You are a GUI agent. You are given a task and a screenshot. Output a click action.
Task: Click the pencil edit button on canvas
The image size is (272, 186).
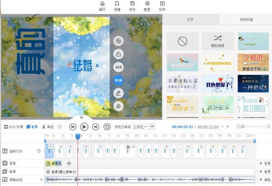coord(118,93)
